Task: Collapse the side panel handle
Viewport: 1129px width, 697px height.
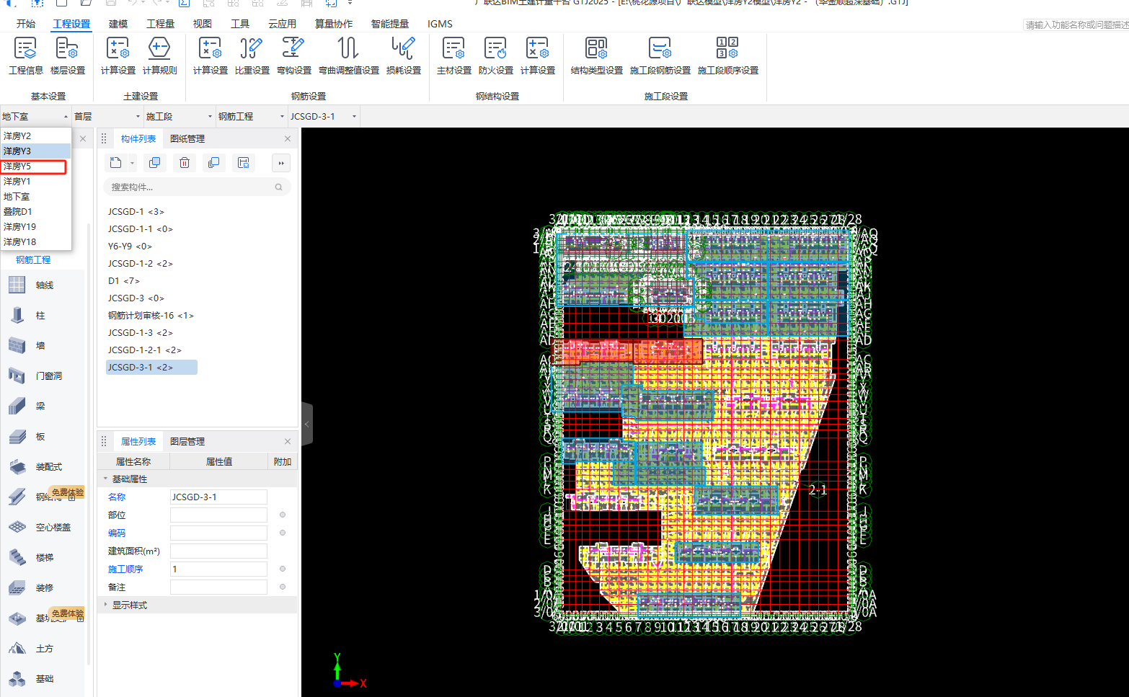Action: click(307, 424)
